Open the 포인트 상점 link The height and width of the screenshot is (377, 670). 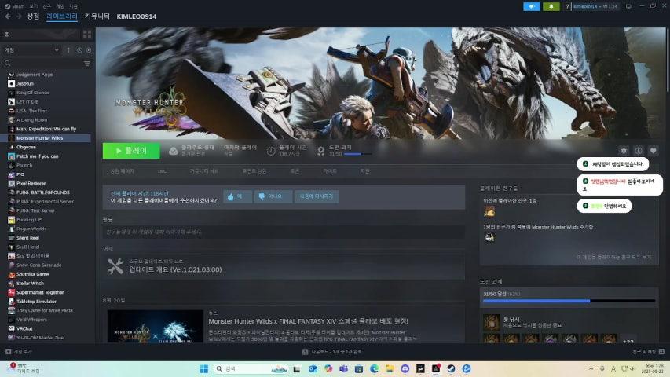point(254,171)
